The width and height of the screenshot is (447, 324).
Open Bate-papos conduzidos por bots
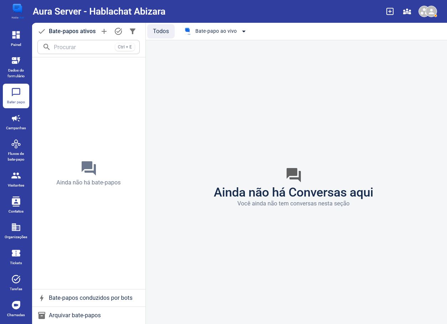[89, 298]
